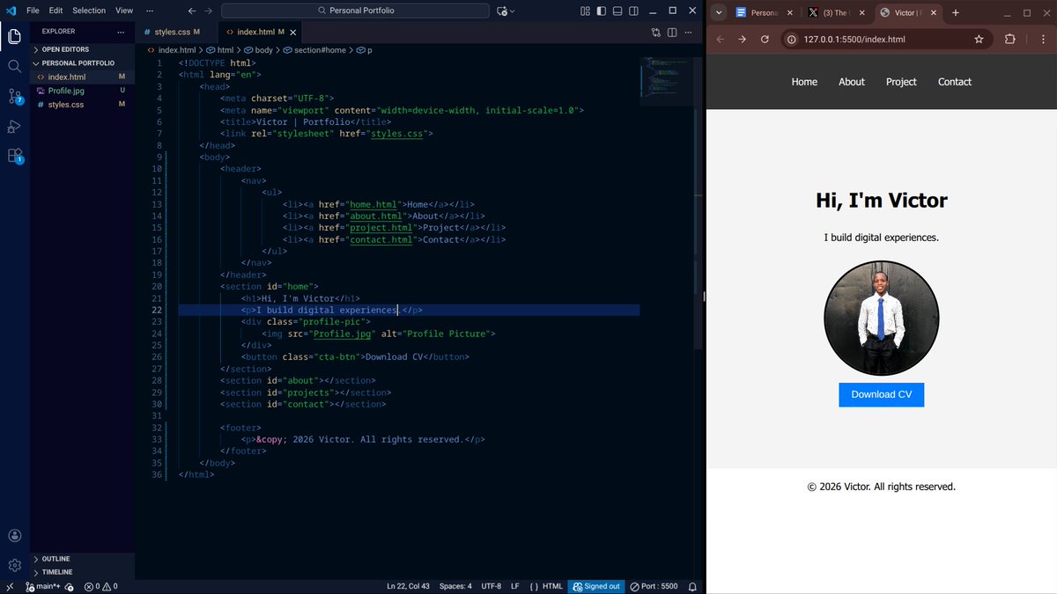This screenshot has width=1057, height=594.
Task: Open the Selection menu
Action: pos(89,11)
